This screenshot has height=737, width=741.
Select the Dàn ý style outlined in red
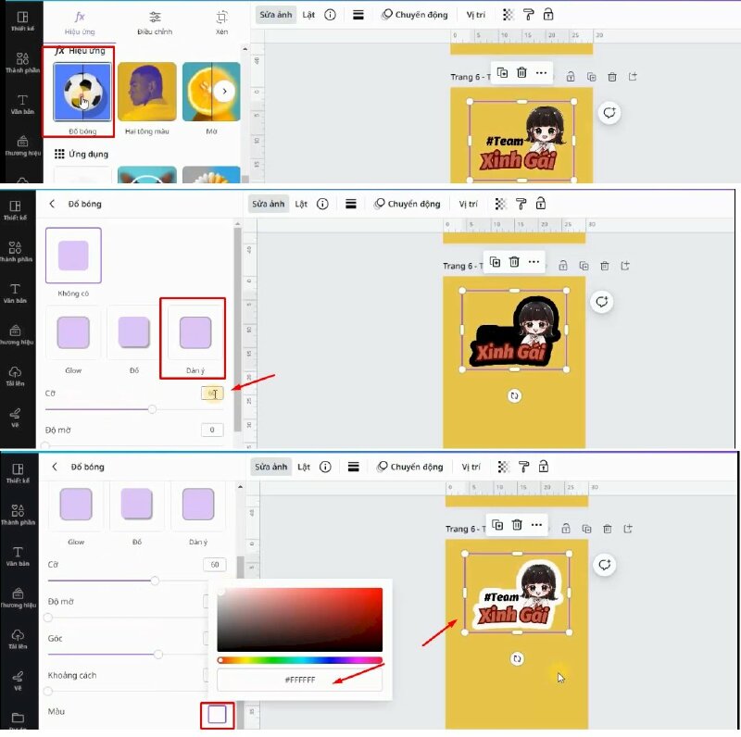pos(195,334)
